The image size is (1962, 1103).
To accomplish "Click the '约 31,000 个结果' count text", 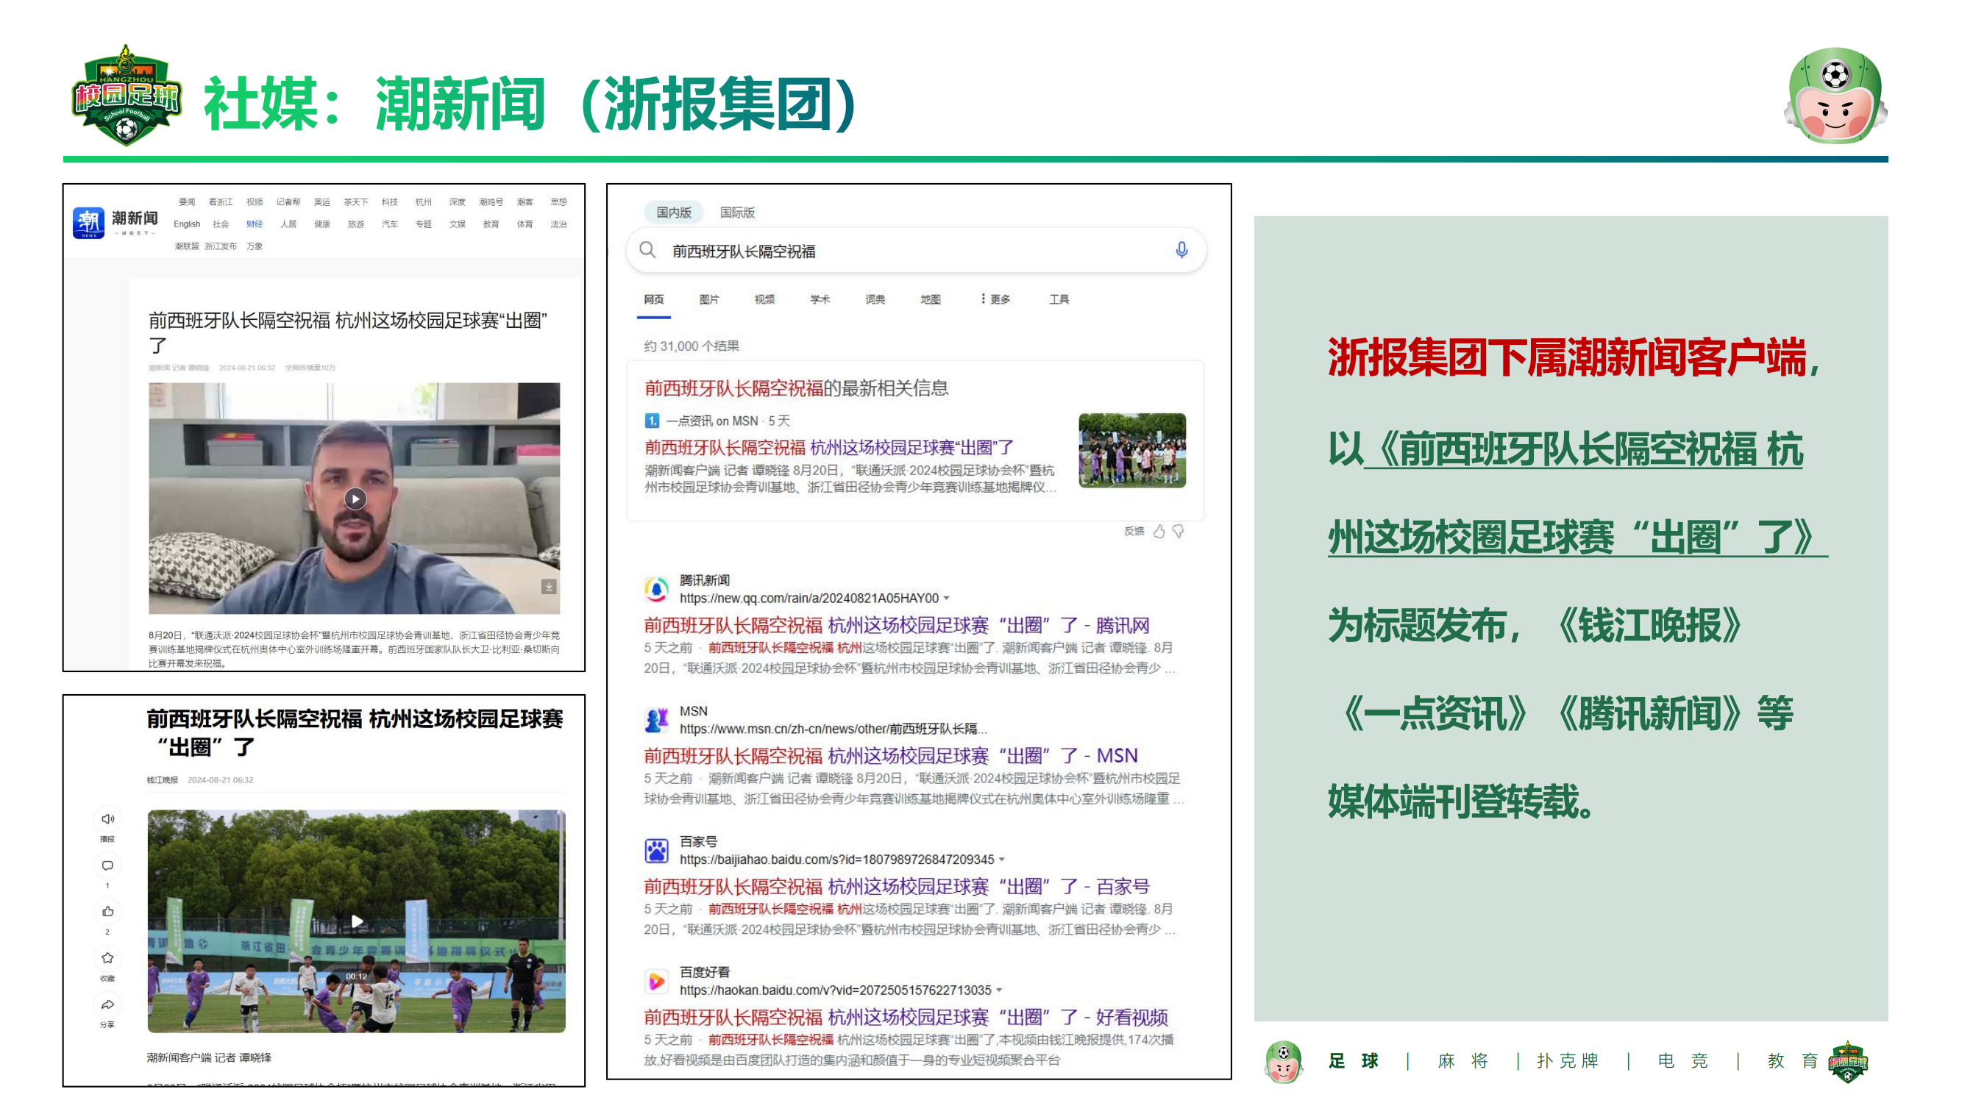I will tap(692, 346).
